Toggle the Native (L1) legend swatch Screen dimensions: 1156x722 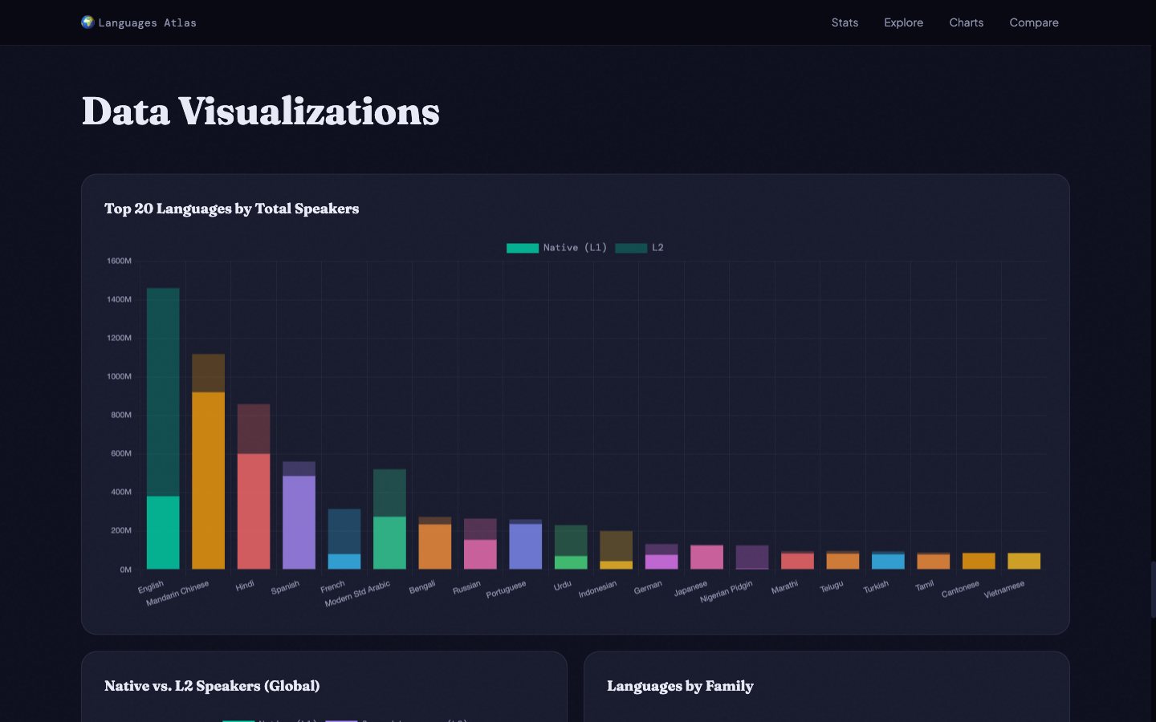[523, 248]
